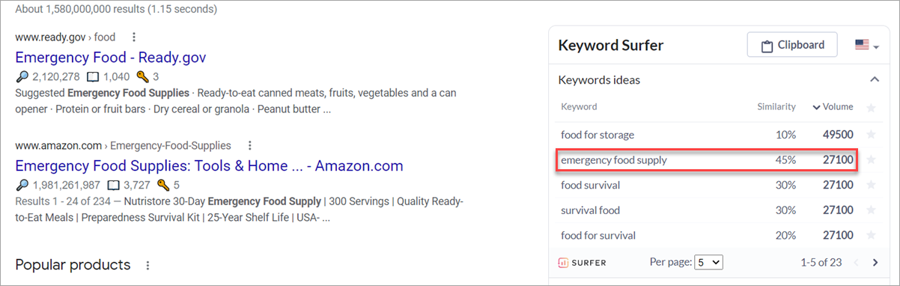900x286 pixels.
Task: Click the three-dot menu beside ready.gov result
Action: [134, 37]
